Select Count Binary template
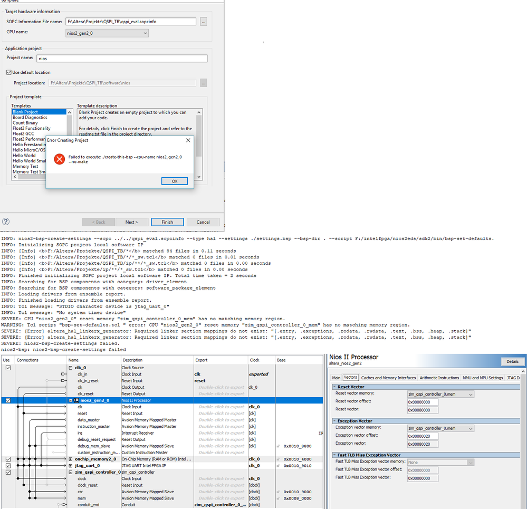The image size is (527, 509). pyautogui.click(x=25, y=122)
